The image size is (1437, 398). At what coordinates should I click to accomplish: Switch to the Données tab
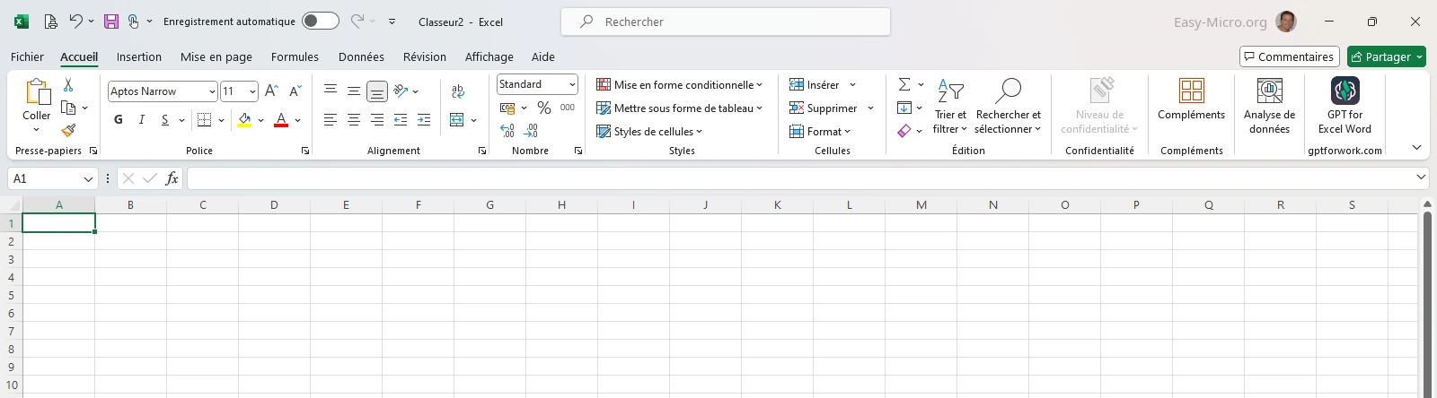(x=361, y=56)
